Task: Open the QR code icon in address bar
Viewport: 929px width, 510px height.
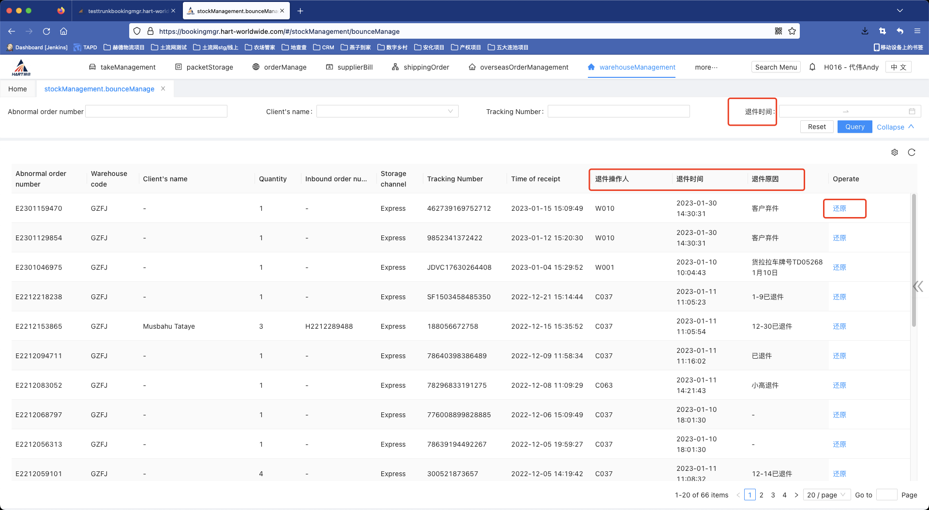Action: [x=779, y=31]
